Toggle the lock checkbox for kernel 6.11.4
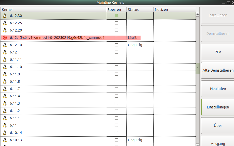This screenshot has width=234, height=146. point(116,96)
